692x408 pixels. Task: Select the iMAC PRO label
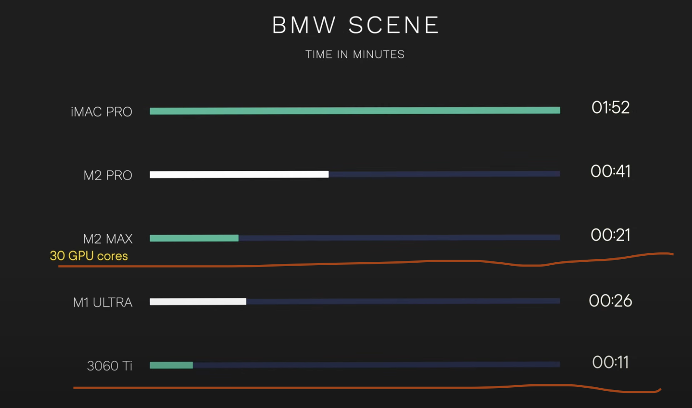pos(101,112)
